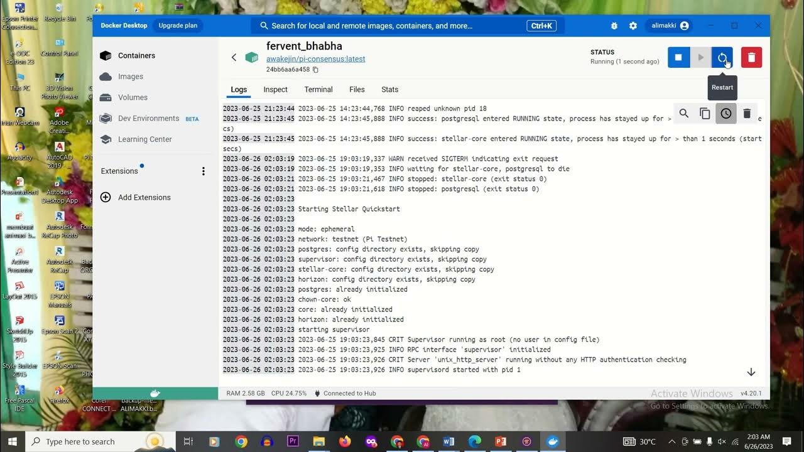
Task: Open Task View on taskbar
Action: point(188,441)
